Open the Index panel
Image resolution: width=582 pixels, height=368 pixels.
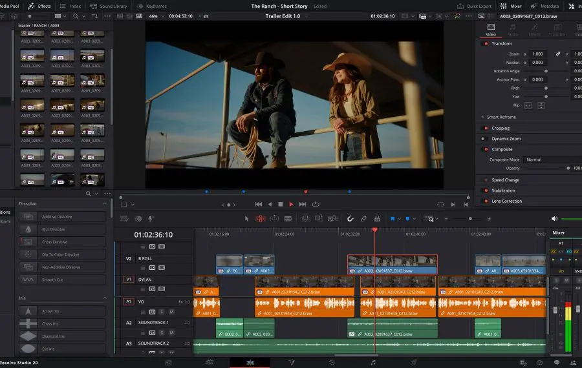pos(70,6)
